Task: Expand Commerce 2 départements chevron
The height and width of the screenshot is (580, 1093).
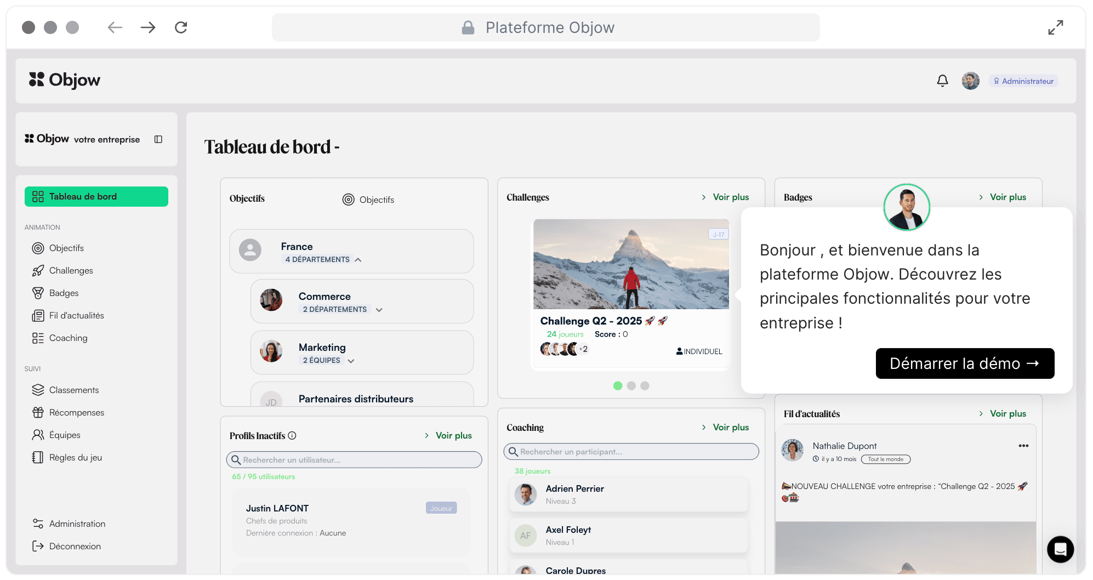Action: pyautogui.click(x=379, y=310)
